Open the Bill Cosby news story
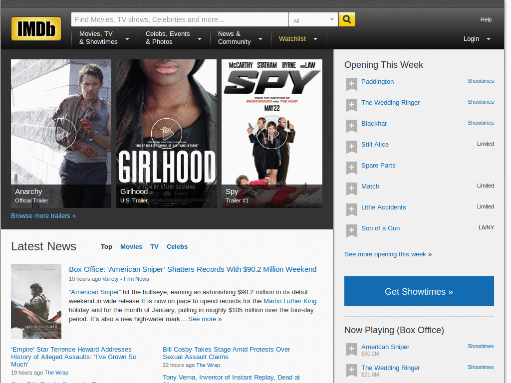Image resolution: width=511 pixels, height=383 pixels. 226,353
